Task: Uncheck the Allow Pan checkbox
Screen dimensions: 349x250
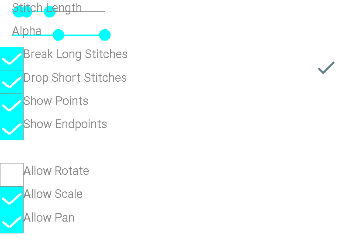Action: (x=11, y=222)
